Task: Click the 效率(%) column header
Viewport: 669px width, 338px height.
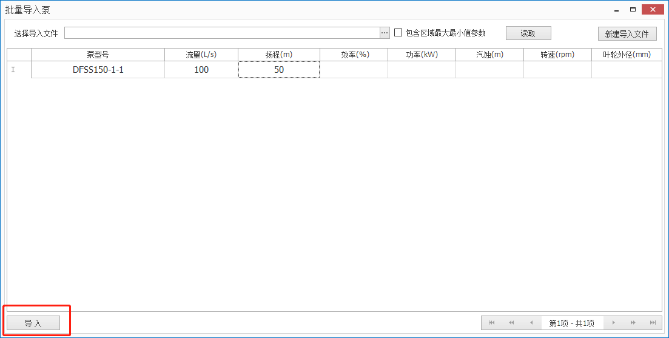Action: coord(354,55)
